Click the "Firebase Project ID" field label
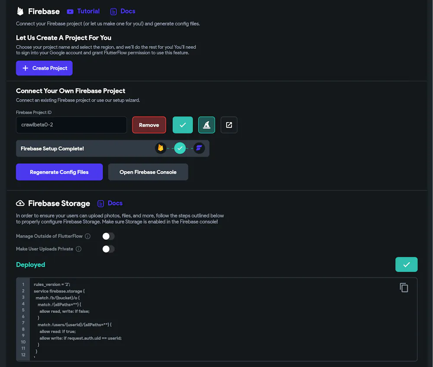This screenshot has height=367, width=433. 34,113
